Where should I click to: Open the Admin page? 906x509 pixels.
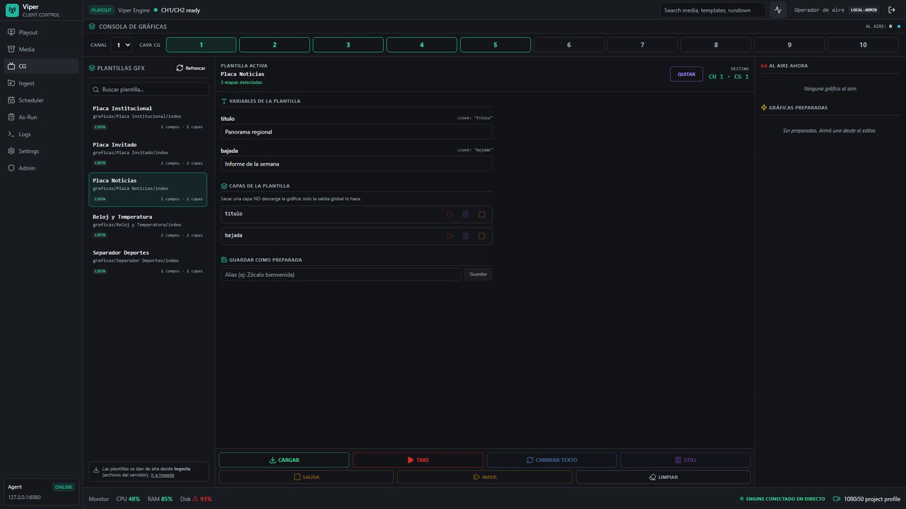pos(41,168)
